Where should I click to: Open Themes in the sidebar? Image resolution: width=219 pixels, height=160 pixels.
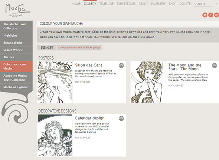tap(16, 57)
